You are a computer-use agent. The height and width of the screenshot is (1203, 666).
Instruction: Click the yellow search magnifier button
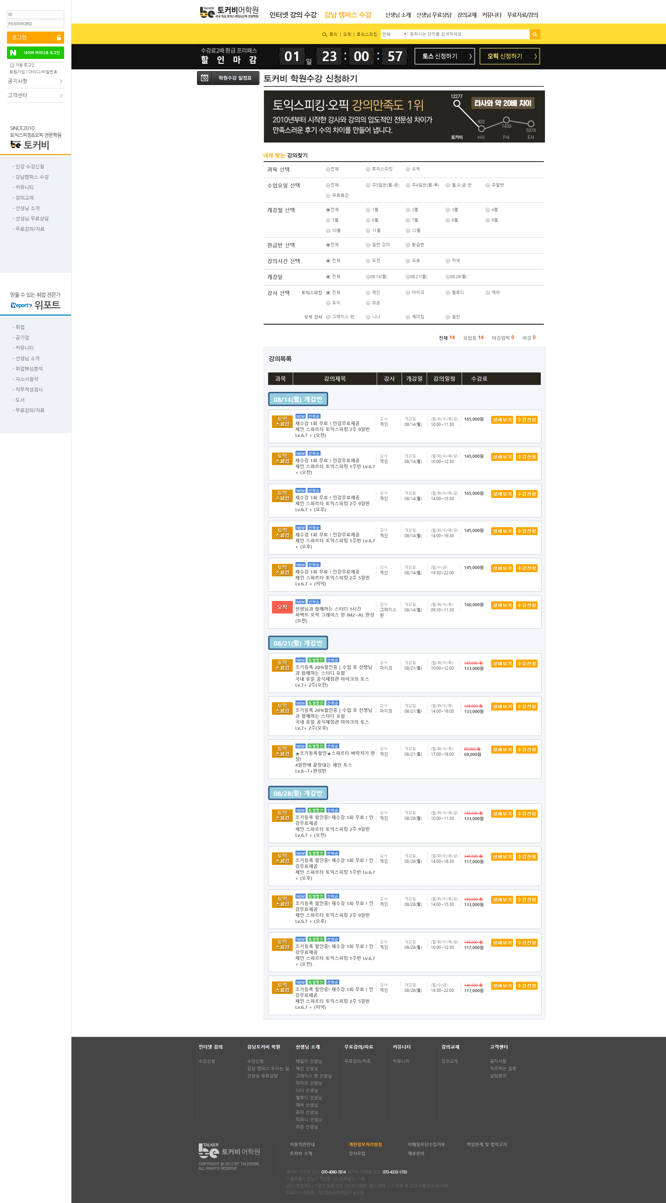tap(535, 35)
